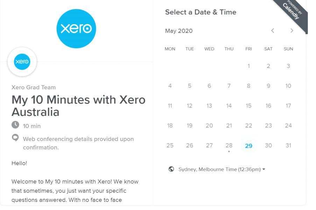Click the Xero Grad Team label
Viewport: 316px width, 210px height.
[x=34, y=87]
